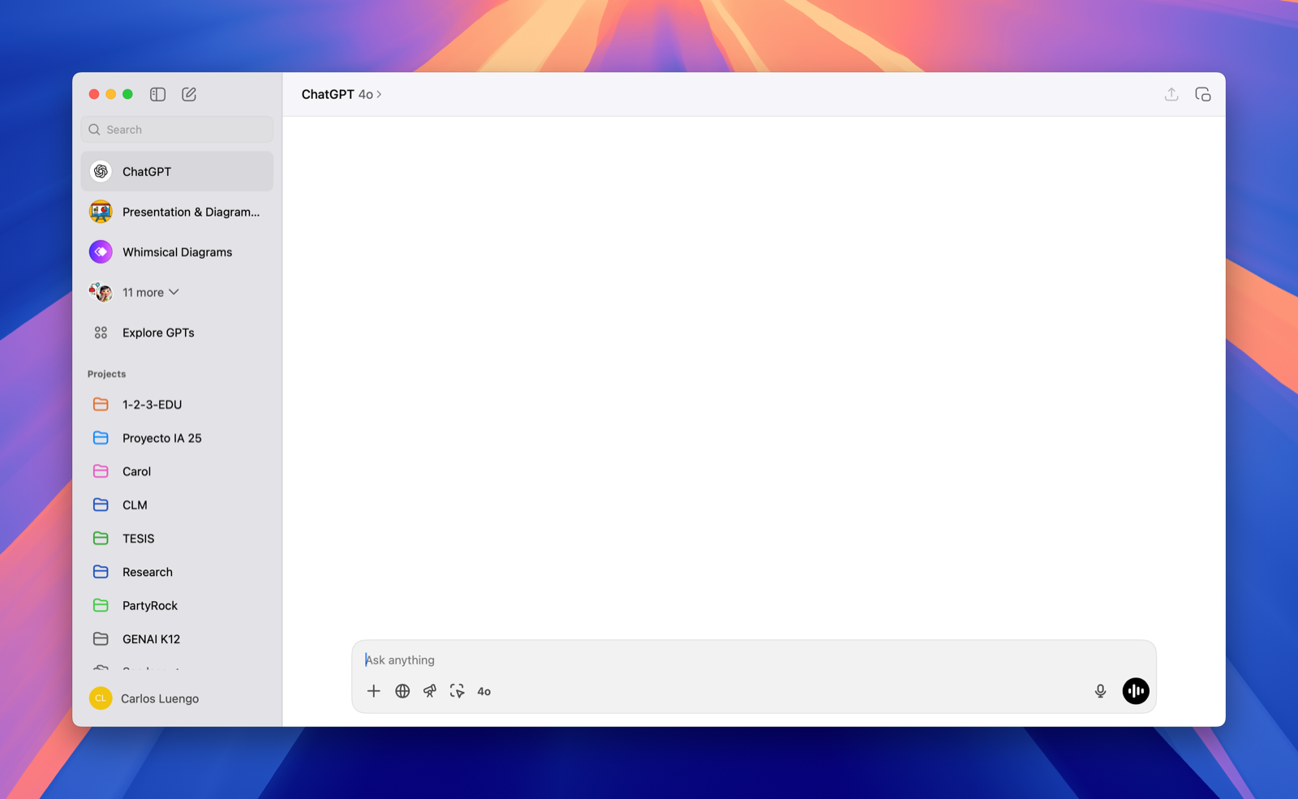Select the TESIS project folder
The image size is (1298, 799).
point(139,538)
